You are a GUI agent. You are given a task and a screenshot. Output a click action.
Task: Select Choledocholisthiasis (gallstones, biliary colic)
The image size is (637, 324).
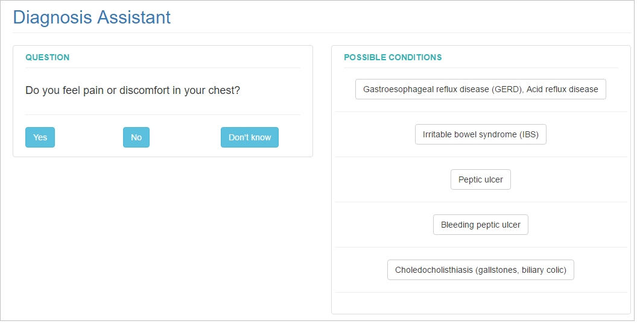pos(481,270)
